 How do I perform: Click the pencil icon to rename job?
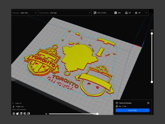tap(13, 106)
